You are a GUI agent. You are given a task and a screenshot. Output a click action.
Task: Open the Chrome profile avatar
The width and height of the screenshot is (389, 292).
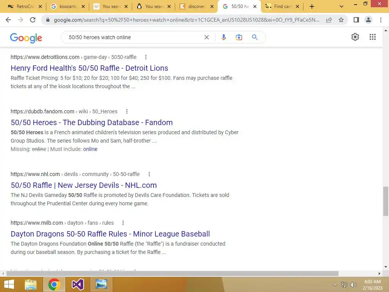(x=368, y=20)
